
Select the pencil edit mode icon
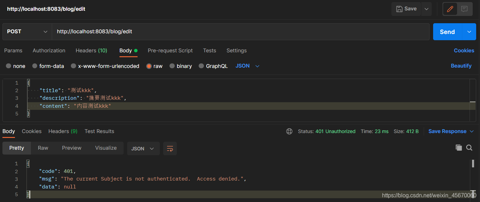coord(450,9)
